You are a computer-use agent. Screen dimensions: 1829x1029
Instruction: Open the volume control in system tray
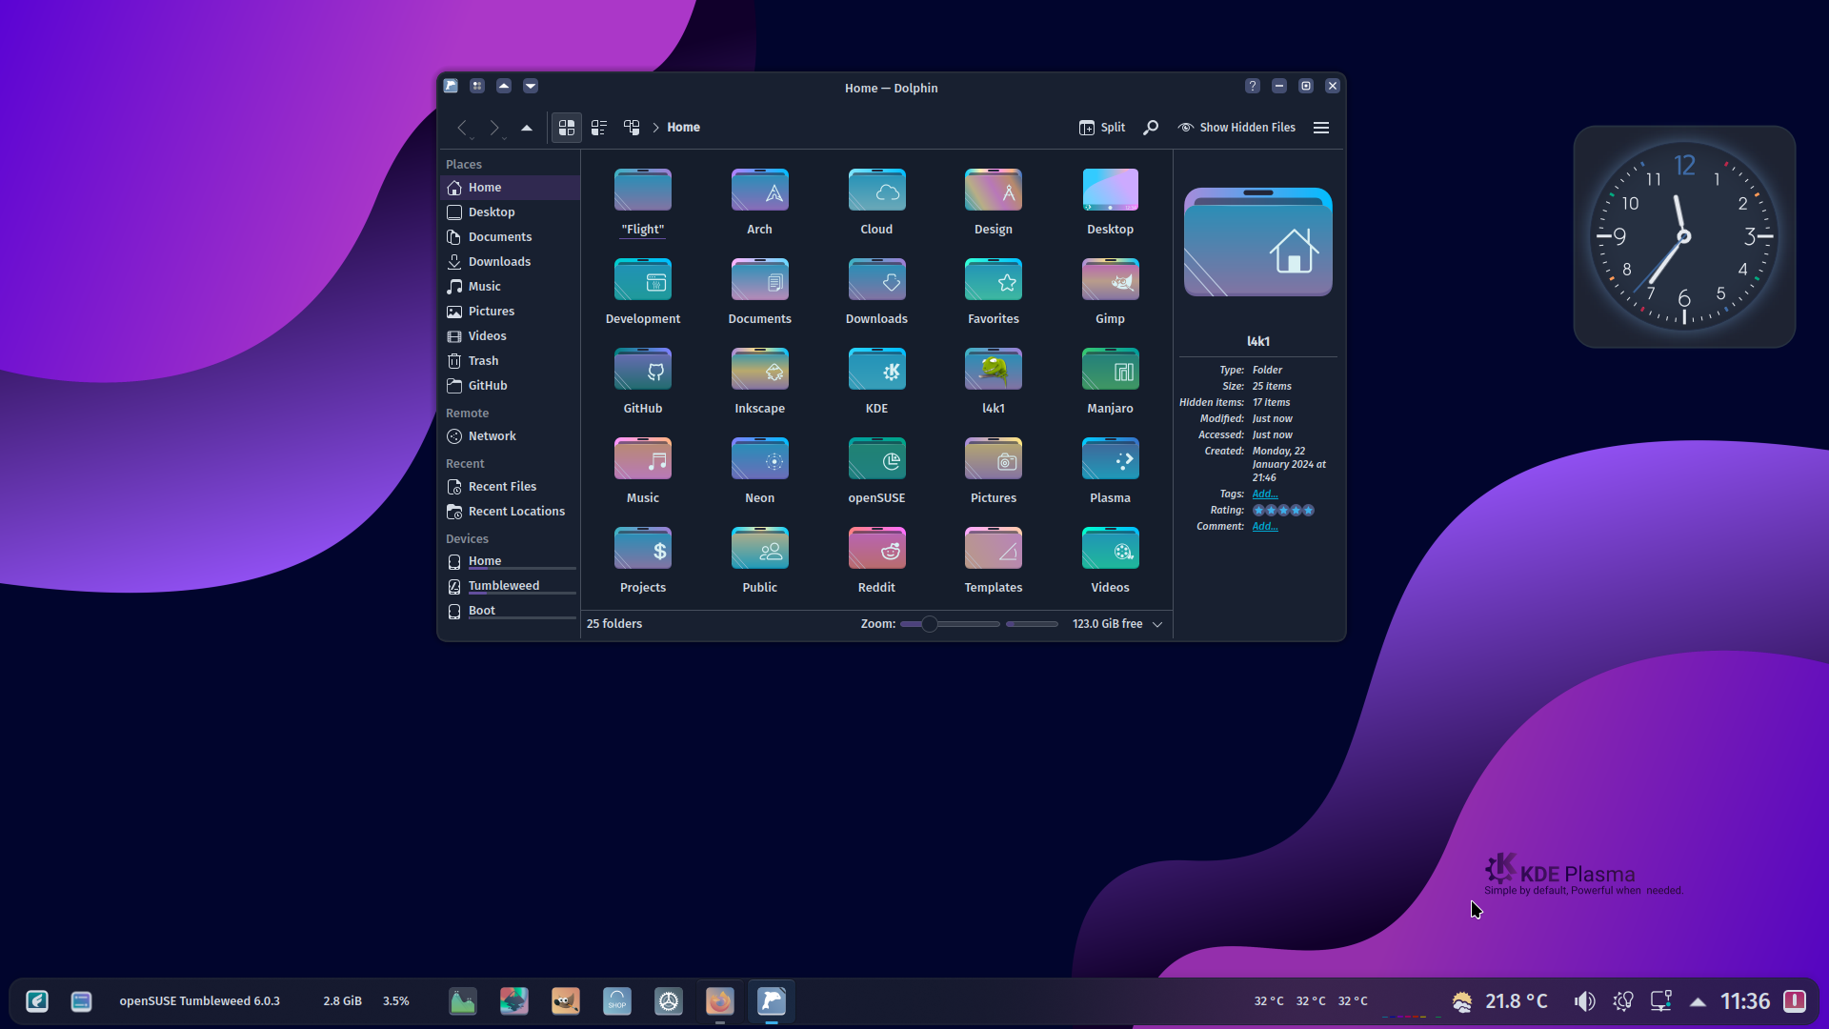coord(1584,1001)
